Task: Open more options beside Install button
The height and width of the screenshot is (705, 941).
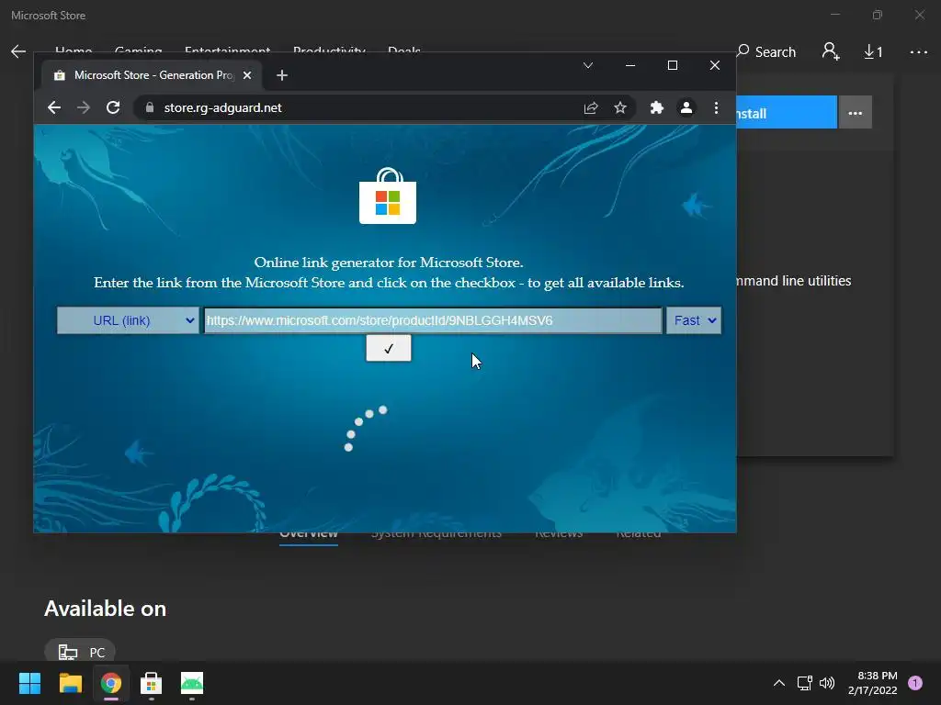Action: tap(856, 112)
